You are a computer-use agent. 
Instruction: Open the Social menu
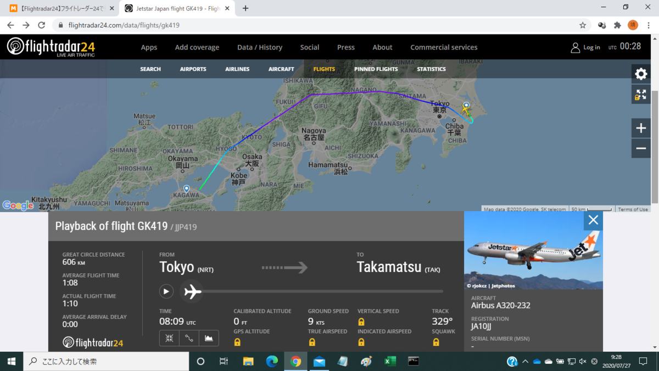(x=310, y=47)
